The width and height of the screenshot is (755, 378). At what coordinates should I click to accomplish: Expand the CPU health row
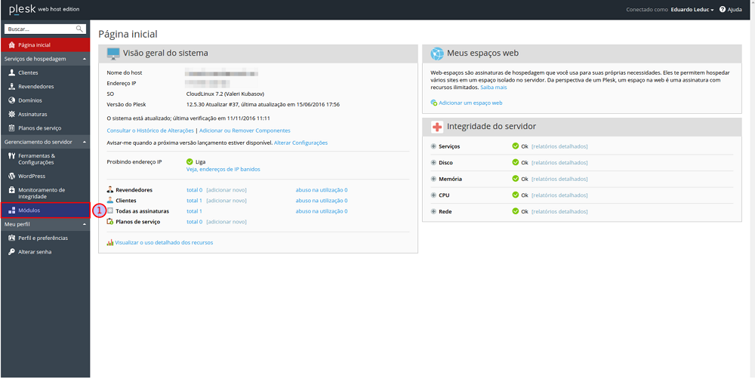click(x=433, y=195)
